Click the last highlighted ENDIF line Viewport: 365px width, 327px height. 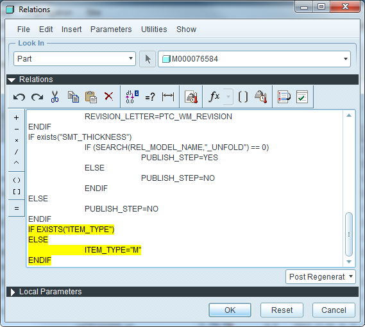click(40, 260)
